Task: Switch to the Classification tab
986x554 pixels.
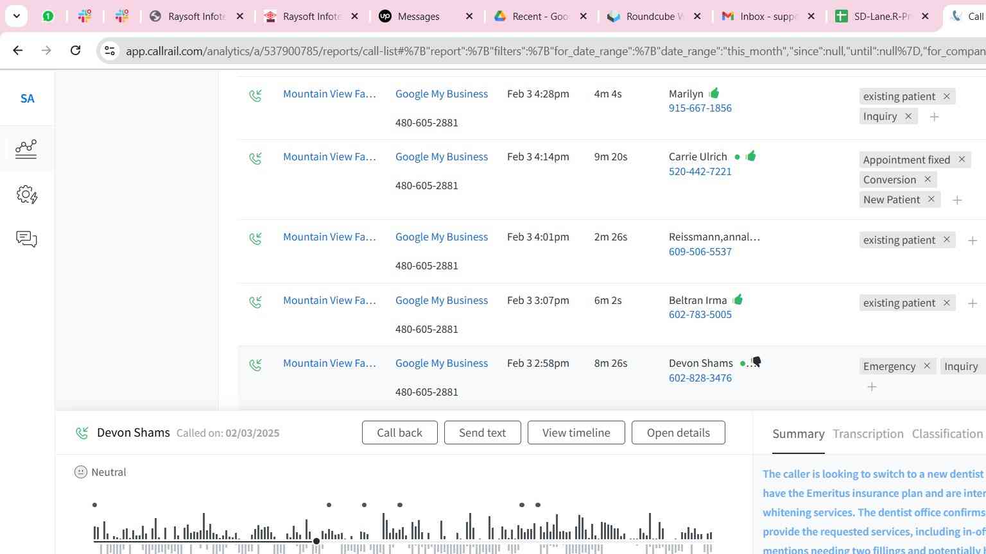Action: [947, 434]
